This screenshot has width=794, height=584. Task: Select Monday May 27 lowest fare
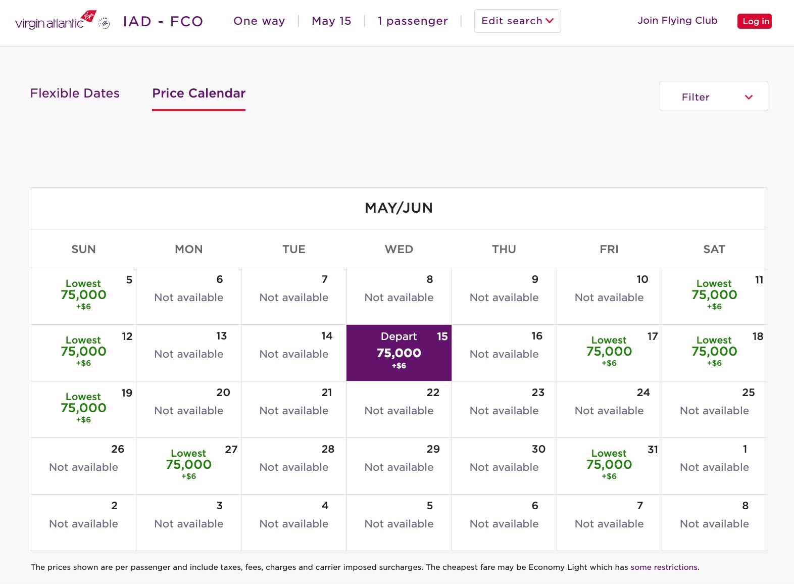click(x=189, y=466)
